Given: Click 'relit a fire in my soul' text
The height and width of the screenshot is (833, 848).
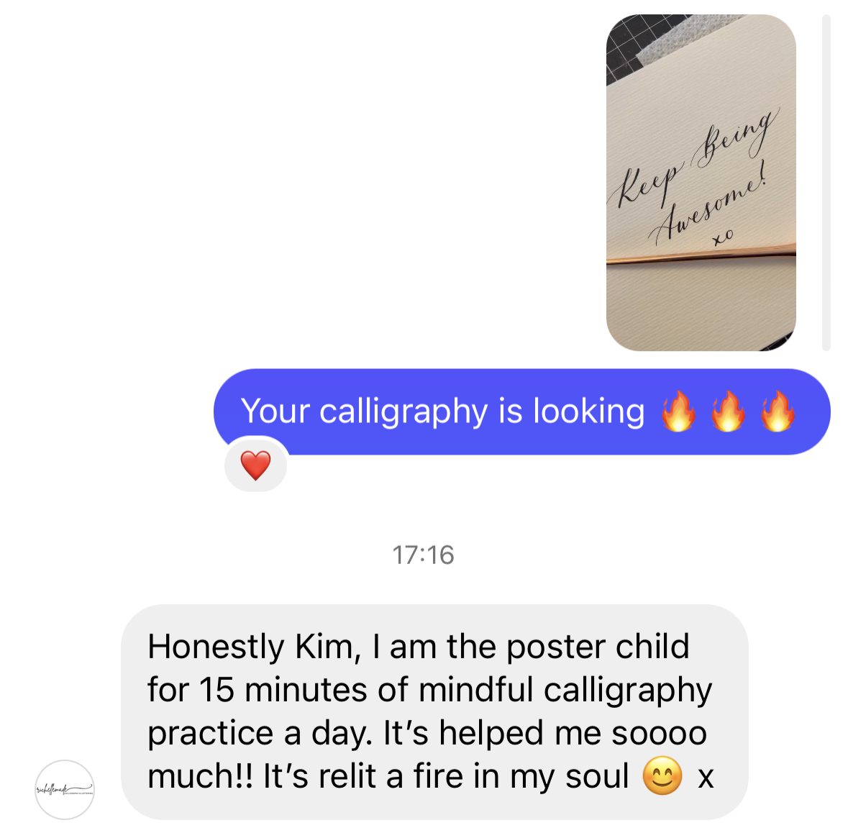Looking at the screenshot, I should tap(473, 777).
